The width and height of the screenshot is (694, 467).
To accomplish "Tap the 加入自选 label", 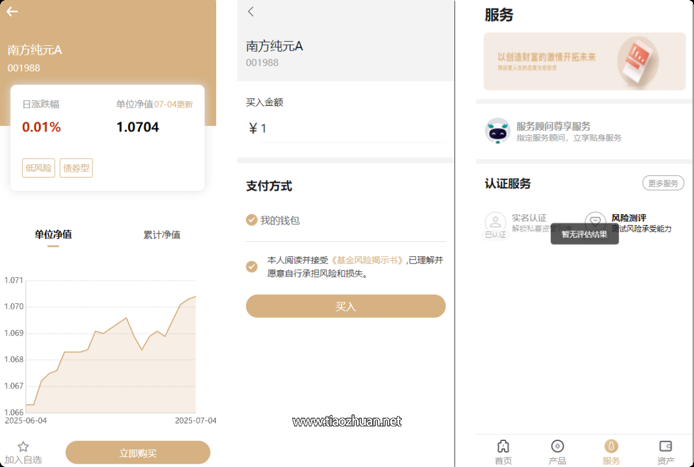I will coord(23,460).
